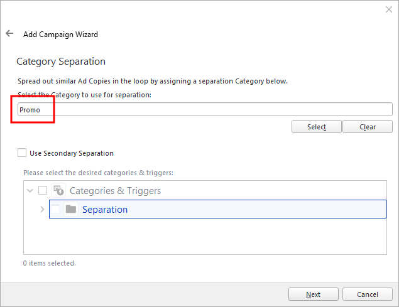Collapse the Categories & Triggers tree node

tap(30, 190)
